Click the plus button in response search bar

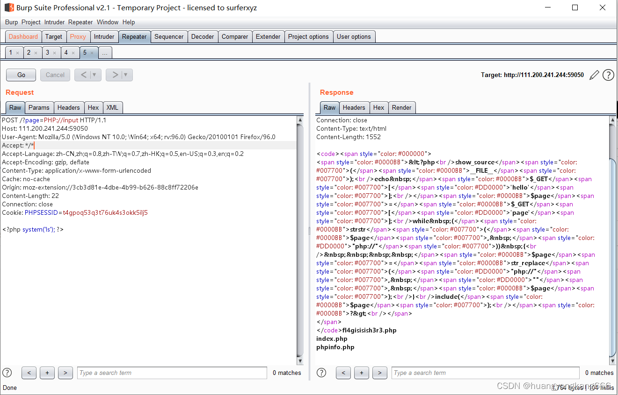362,373
